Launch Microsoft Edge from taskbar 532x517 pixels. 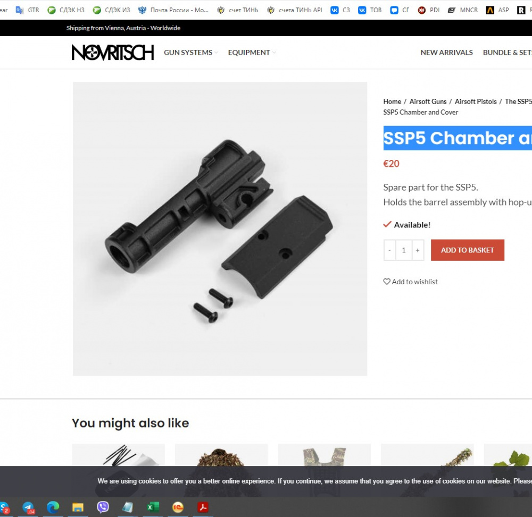click(53, 507)
